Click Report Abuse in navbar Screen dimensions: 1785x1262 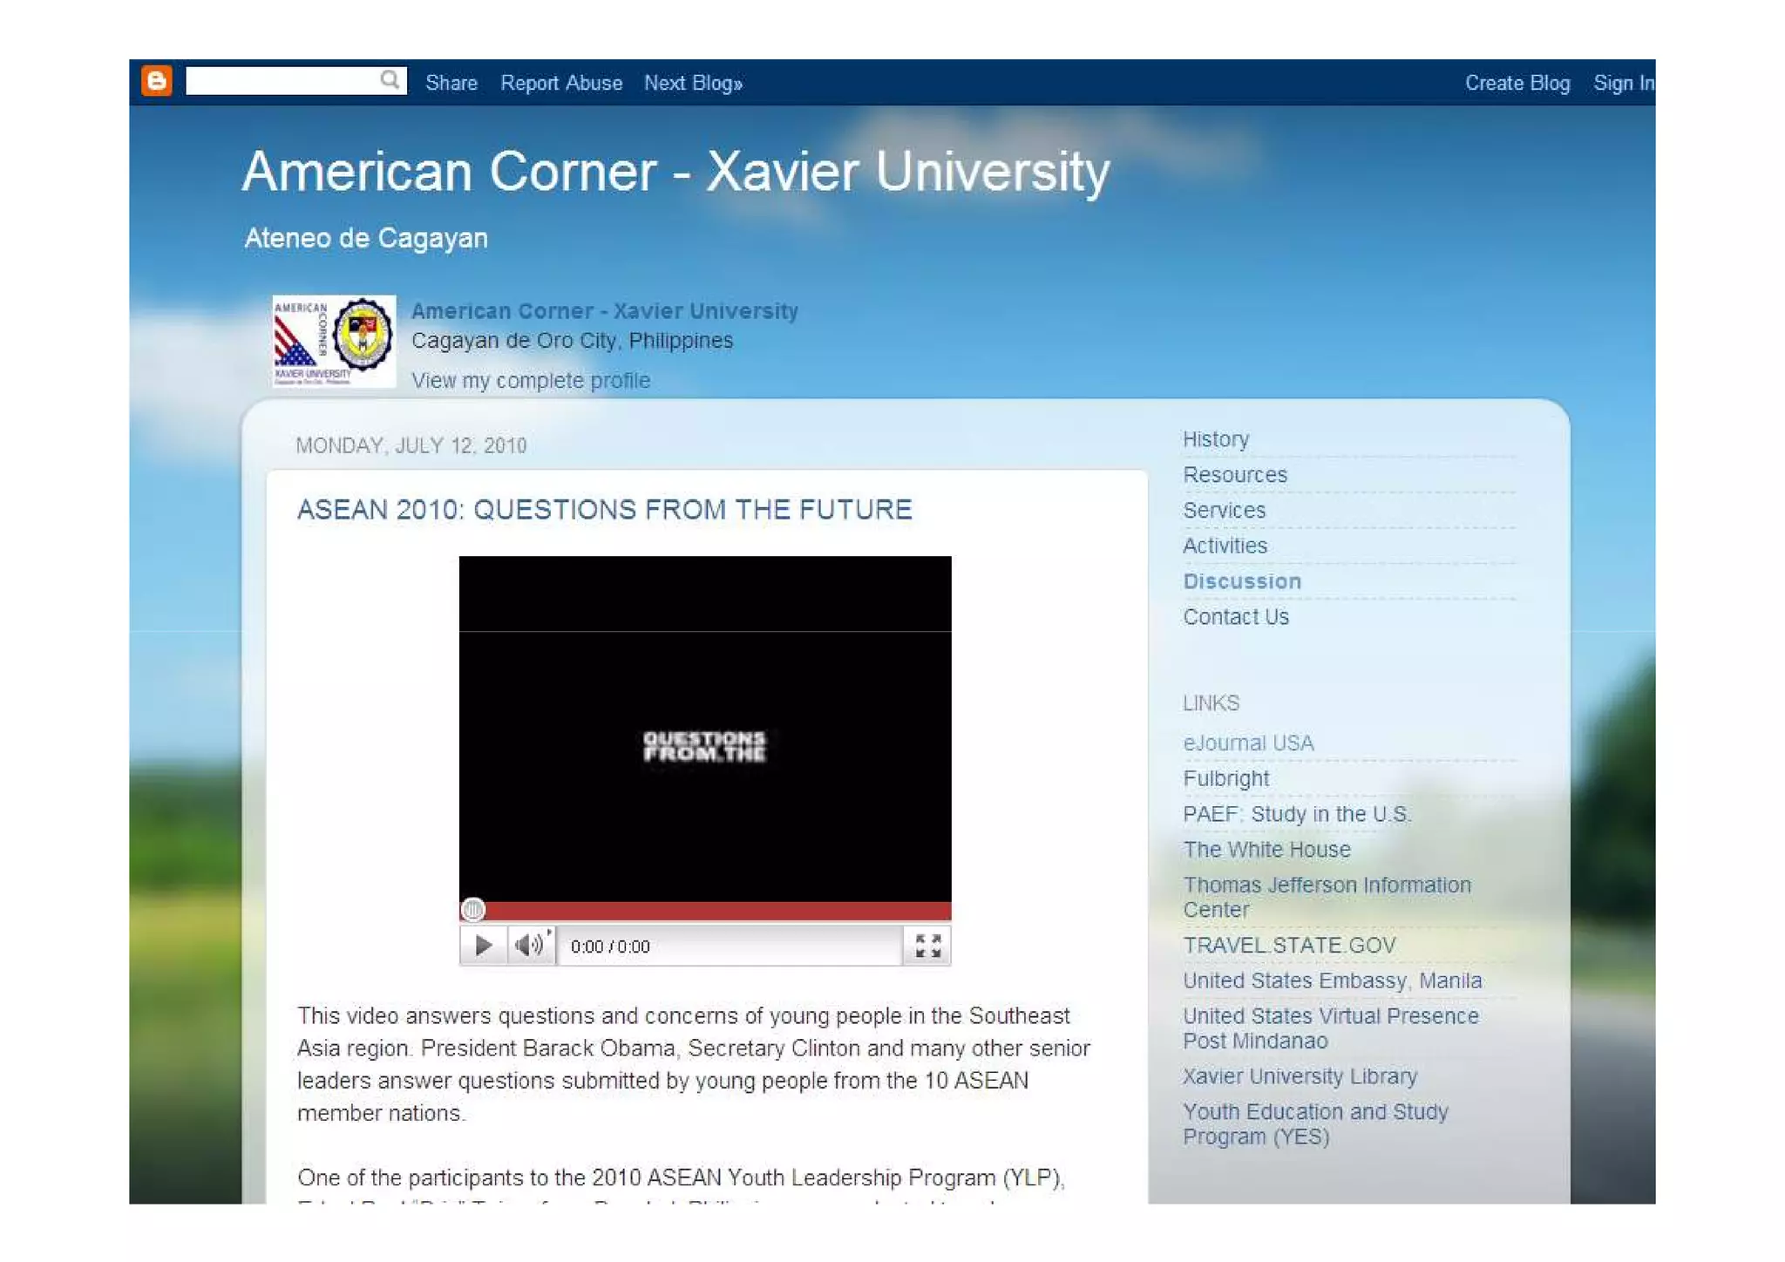560,84
